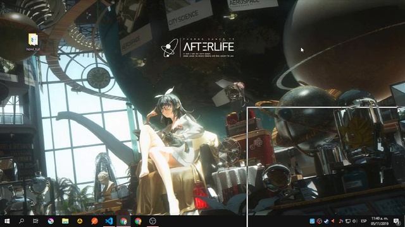Open the volume control
Image resolution: width=405 pixels, height=227 pixels.
(355, 221)
